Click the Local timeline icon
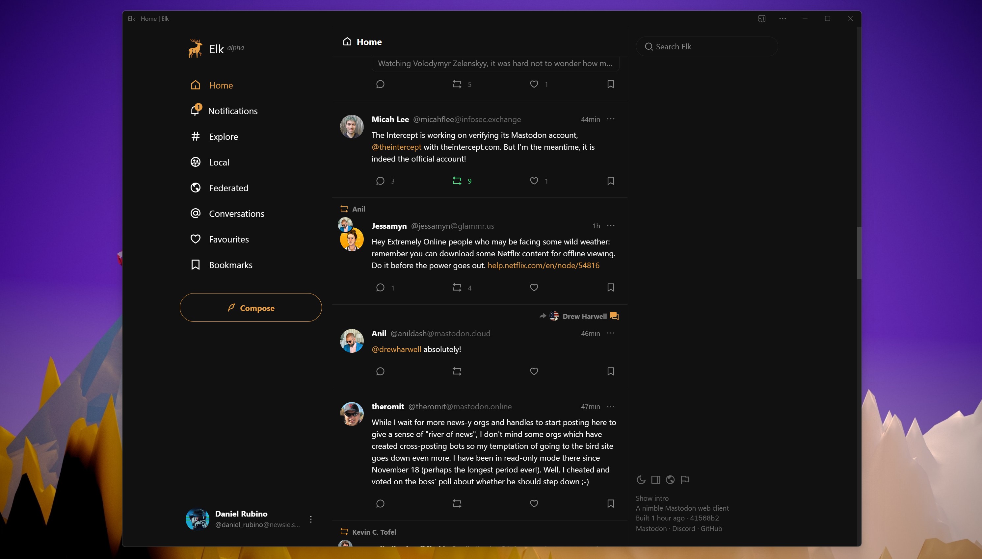 tap(196, 161)
